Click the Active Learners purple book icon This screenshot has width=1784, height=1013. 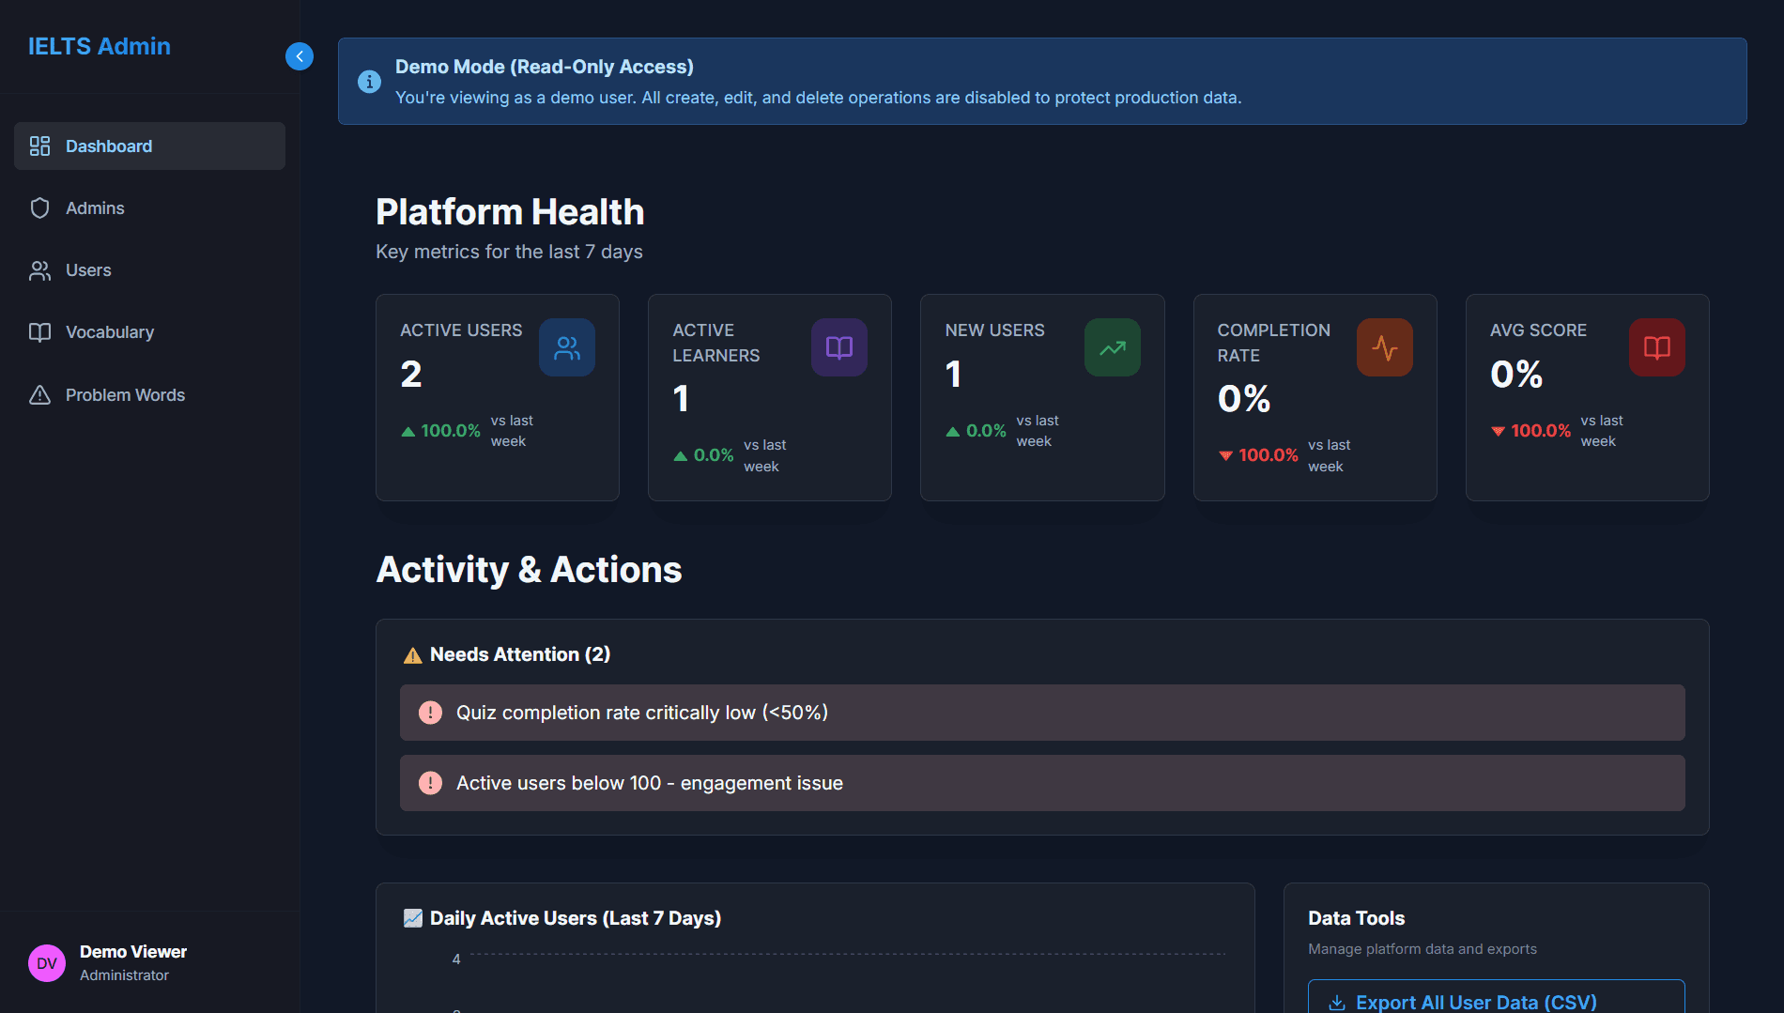coord(838,348)
